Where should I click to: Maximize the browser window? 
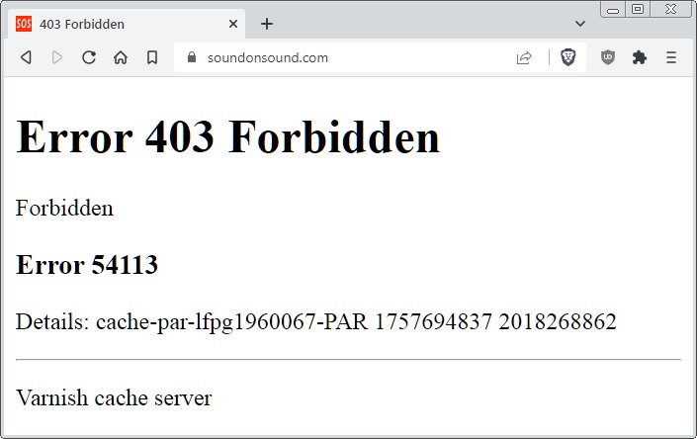638,9
